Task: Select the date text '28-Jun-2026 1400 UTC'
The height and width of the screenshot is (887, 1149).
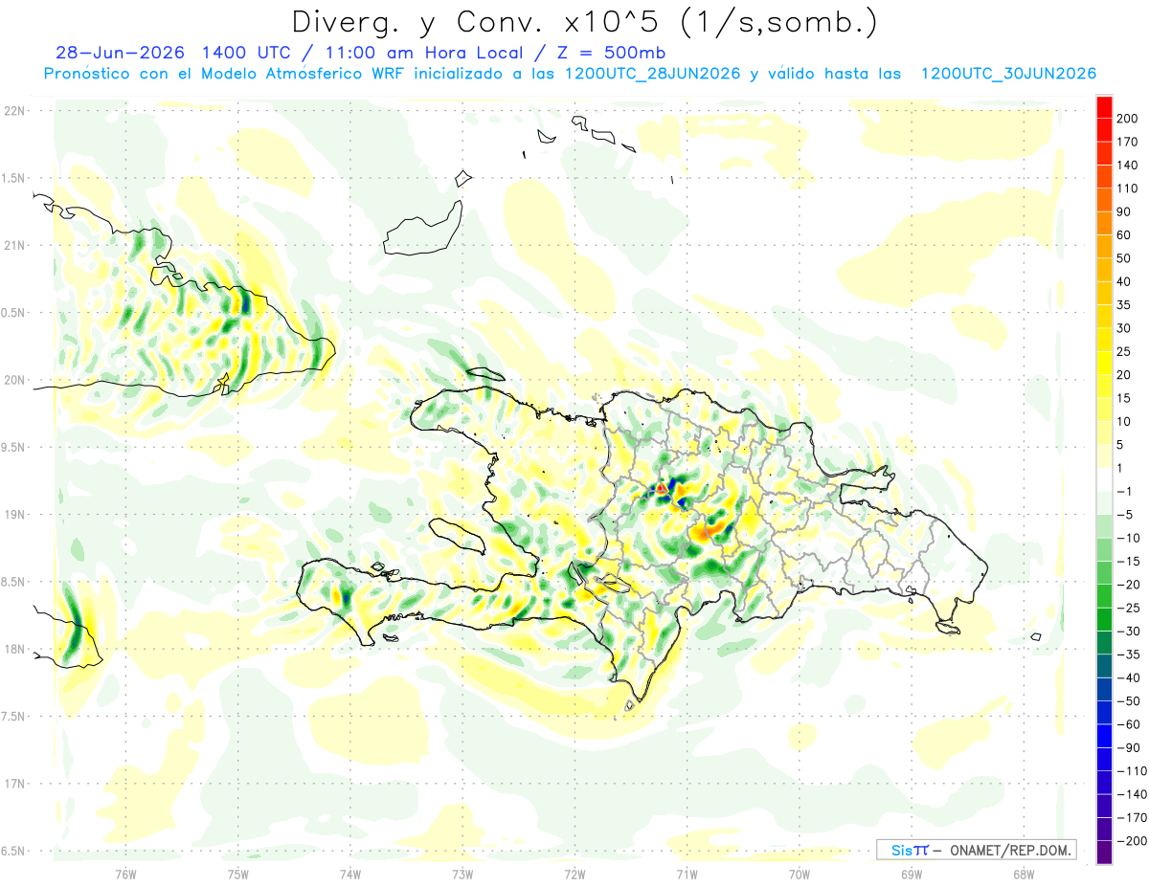Action: [178, 53]
